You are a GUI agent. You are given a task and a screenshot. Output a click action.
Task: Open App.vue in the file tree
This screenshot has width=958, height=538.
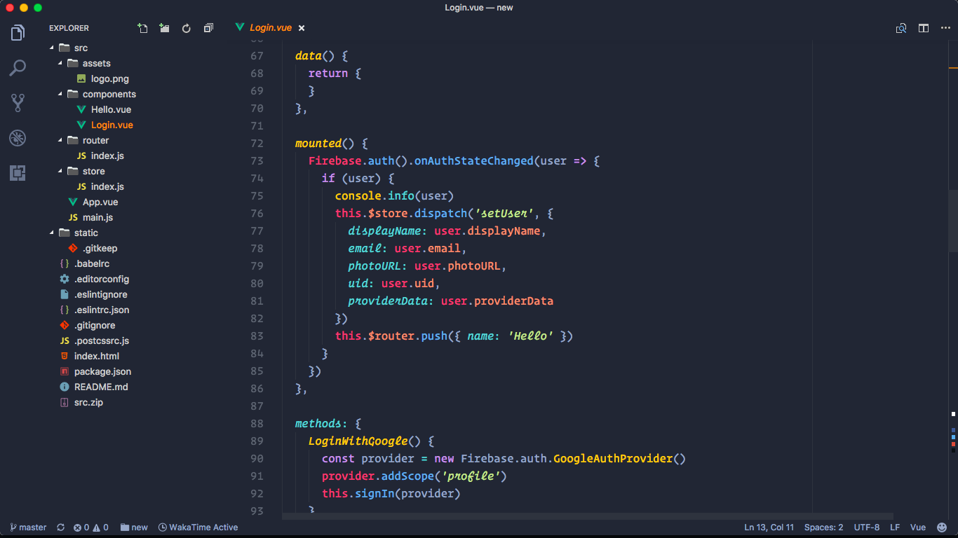[x=100, y=202]
